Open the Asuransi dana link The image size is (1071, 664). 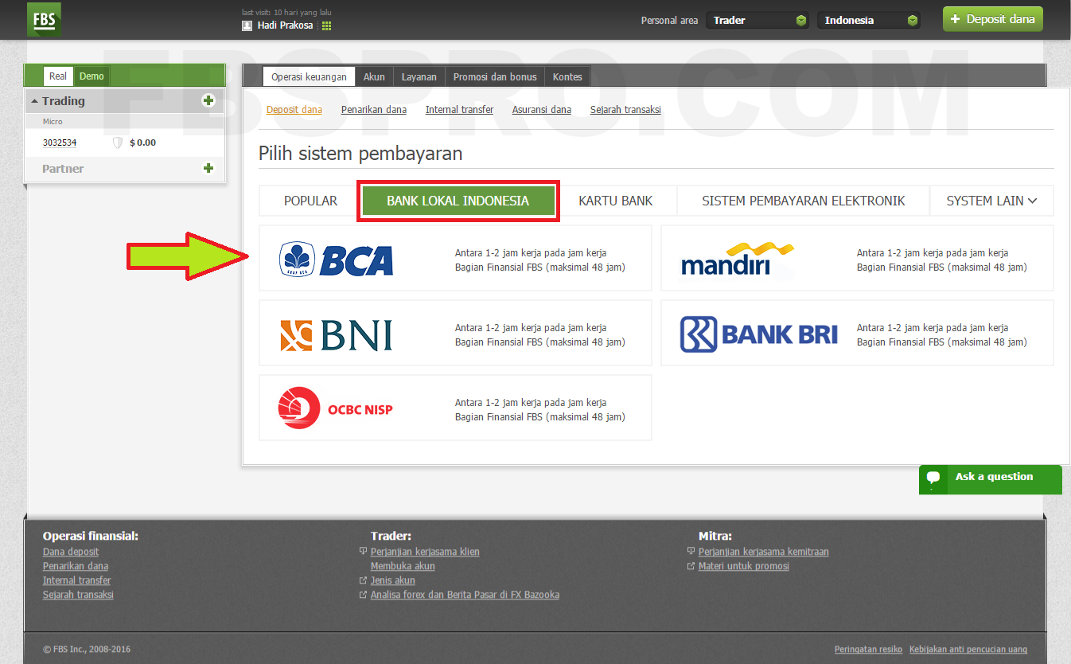click(542, 110)
